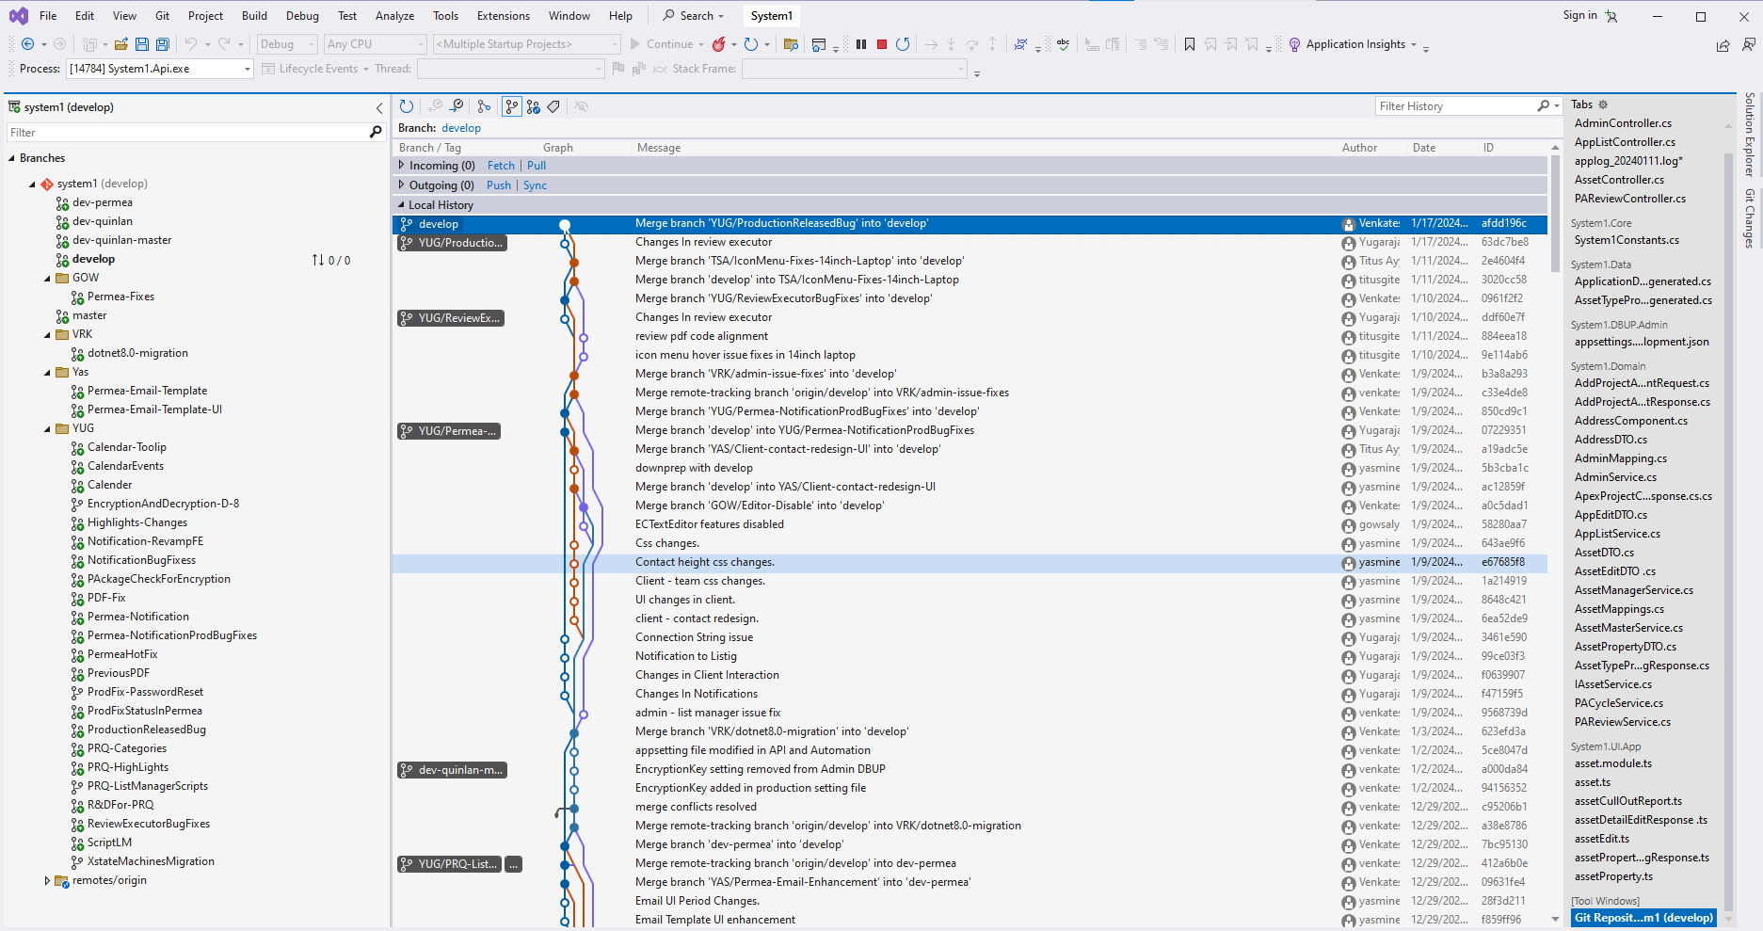Image resolution: width=1763 pixels, height=931 pixels.
Task: Click the Sync link under Outgoing
Action: point(535,185)
